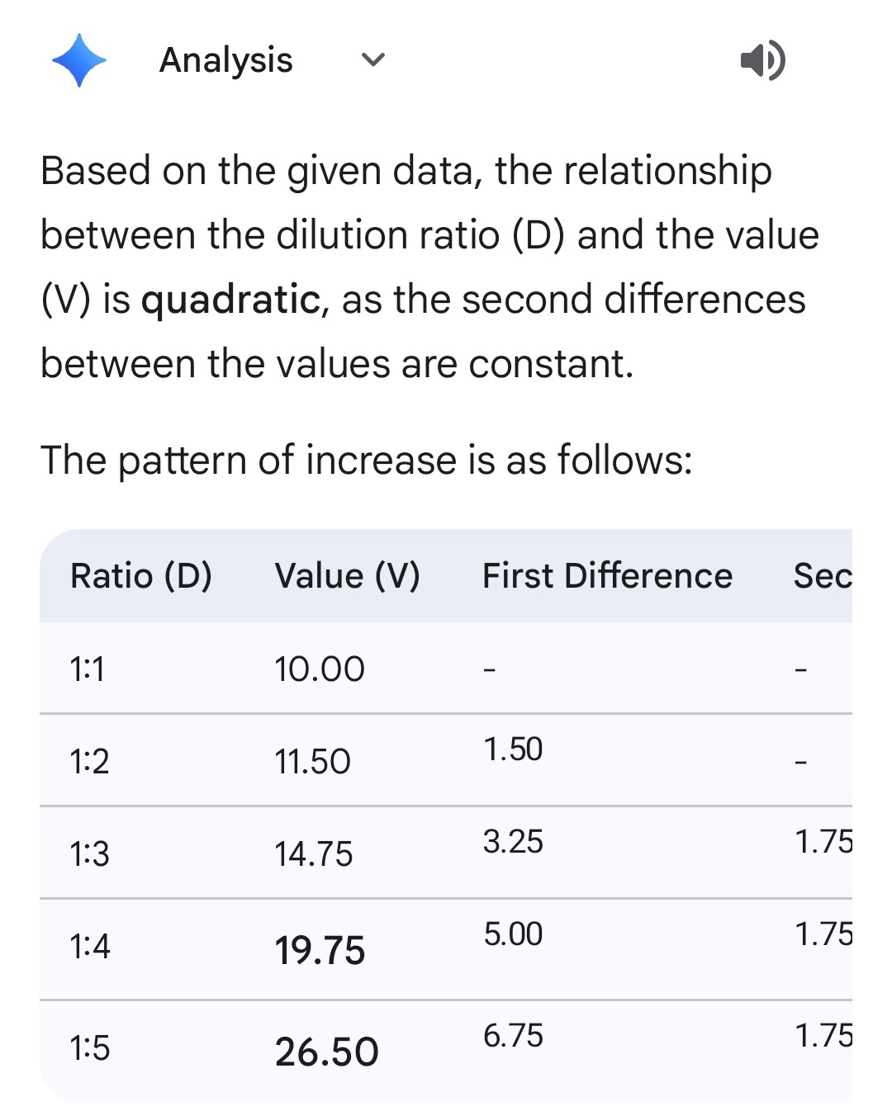Click the blue Gemini sparkle icon

tap(79, 60)
